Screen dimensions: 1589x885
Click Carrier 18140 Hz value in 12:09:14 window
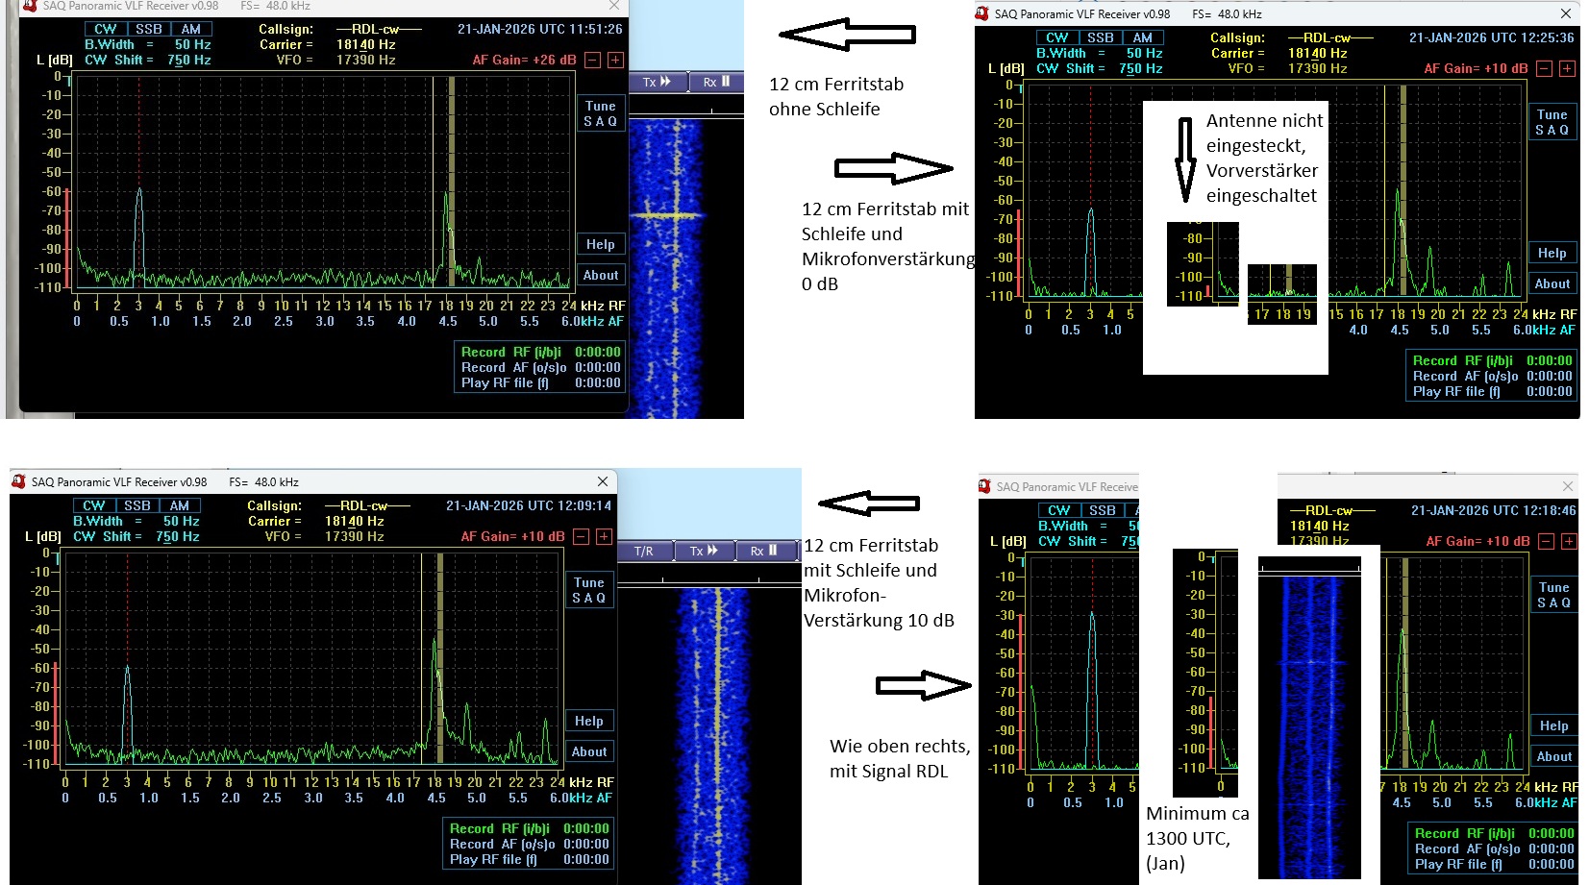point(354,521)
